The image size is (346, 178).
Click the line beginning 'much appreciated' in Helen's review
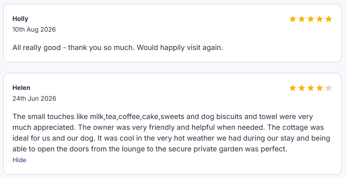(x=168, y=128)
